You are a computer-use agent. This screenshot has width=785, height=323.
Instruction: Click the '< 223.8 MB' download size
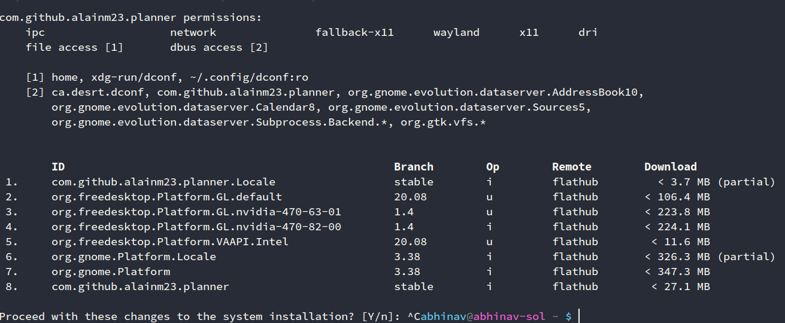coord(677,212)
